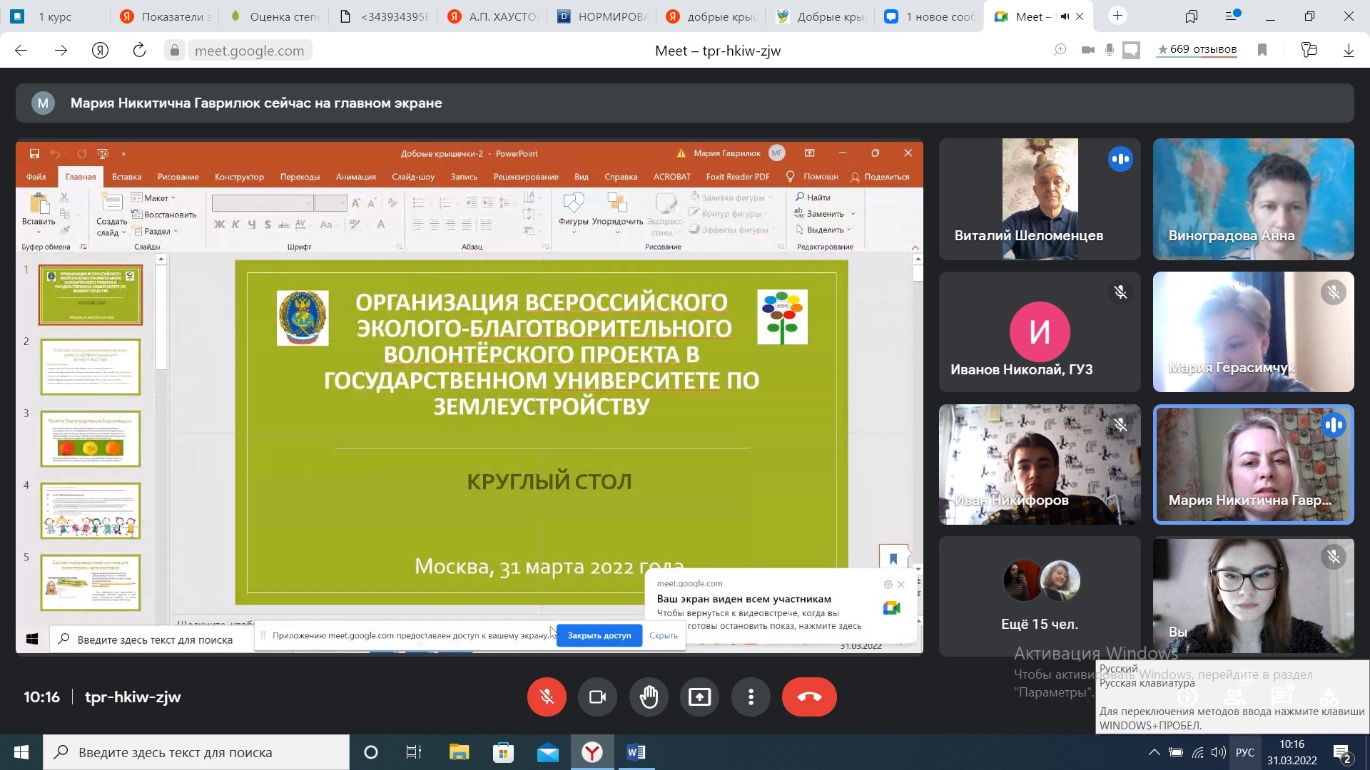Image resolution: width=1370 pixels, height=770 pixels.
Task: Click the 'РУС' language indicator
Action: [1245, 752]
